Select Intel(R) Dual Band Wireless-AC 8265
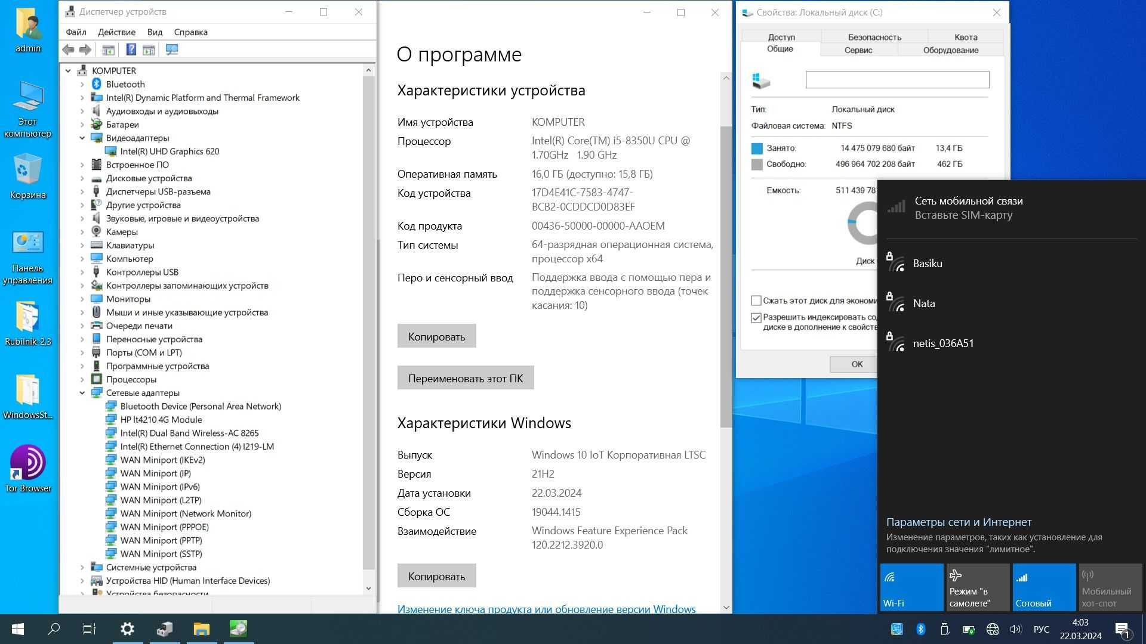 (x=189, y=434)
